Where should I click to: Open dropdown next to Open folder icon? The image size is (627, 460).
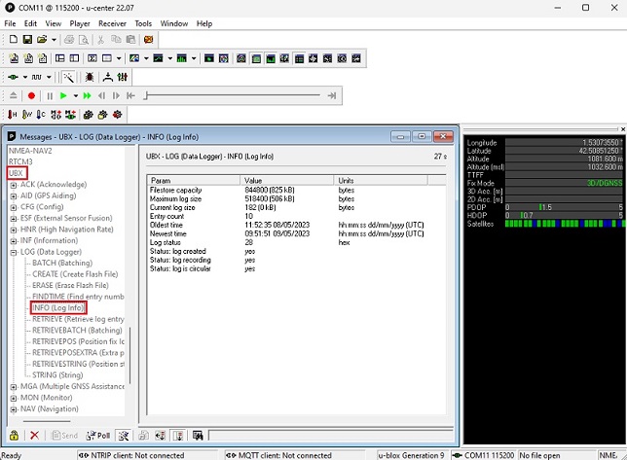click(53, 40)
